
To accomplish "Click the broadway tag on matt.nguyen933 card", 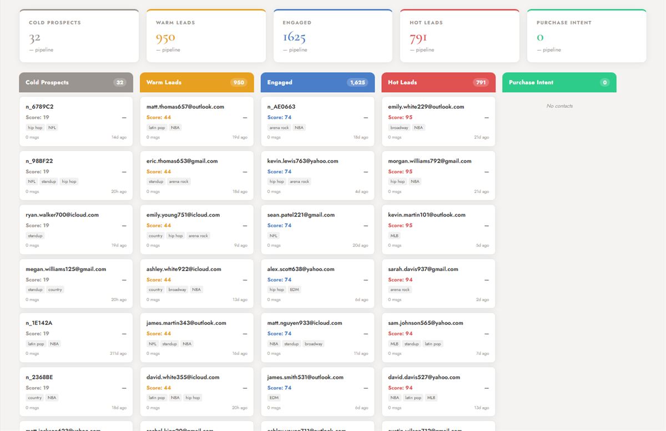I will coord(314,344).
